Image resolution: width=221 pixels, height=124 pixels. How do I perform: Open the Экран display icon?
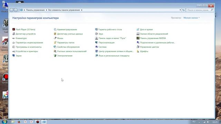[14, 55]
